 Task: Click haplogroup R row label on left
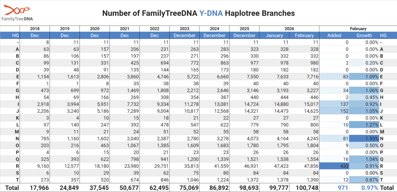click(x=17, y=167)
